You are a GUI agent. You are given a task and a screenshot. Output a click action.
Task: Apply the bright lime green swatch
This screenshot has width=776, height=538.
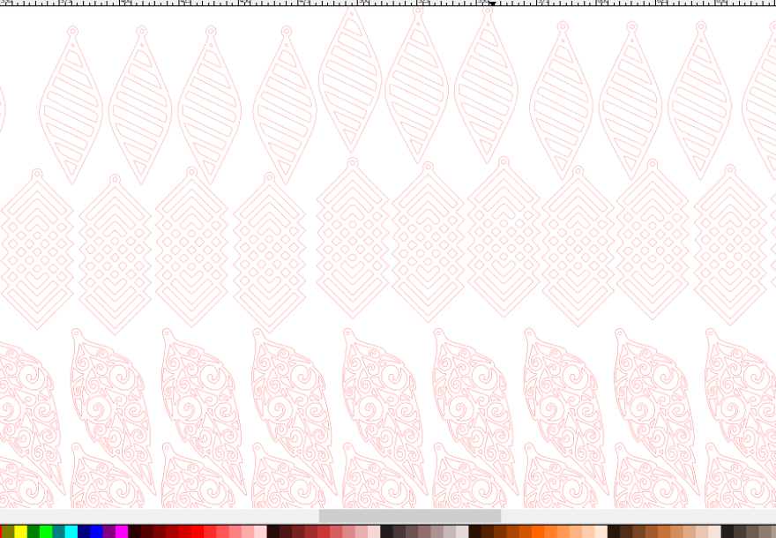46,532
